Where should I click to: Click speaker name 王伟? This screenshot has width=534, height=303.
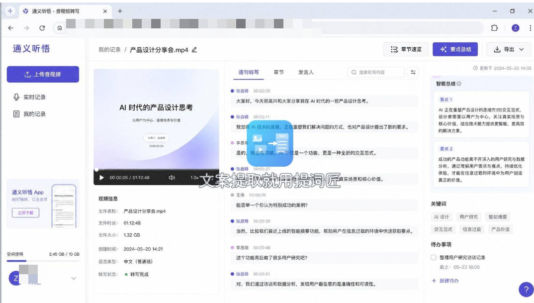pos(240,195)
